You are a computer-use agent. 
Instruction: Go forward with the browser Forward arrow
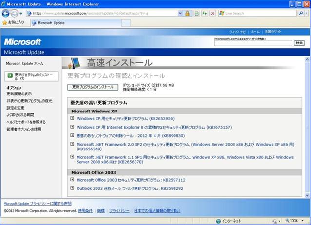coord(14,13)
